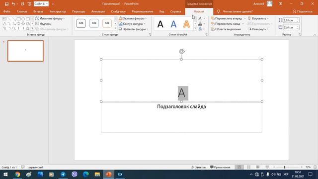Select slide 1 thumbnail in the panel

click(x=25, y=51)
